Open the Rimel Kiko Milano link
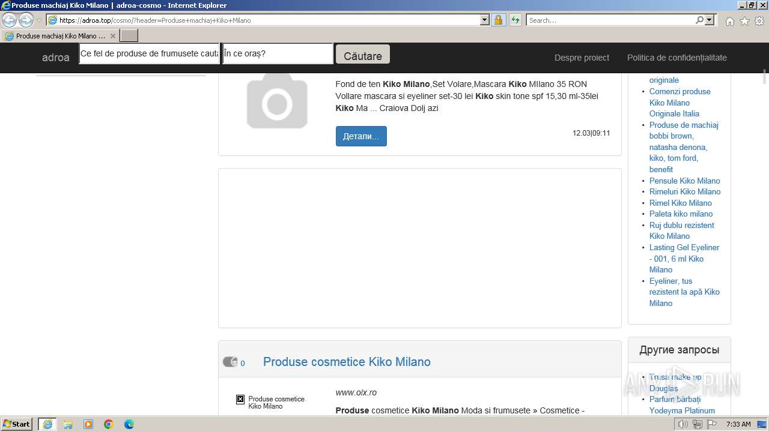The width and height of the screenshot is (769, 432). 680,203
